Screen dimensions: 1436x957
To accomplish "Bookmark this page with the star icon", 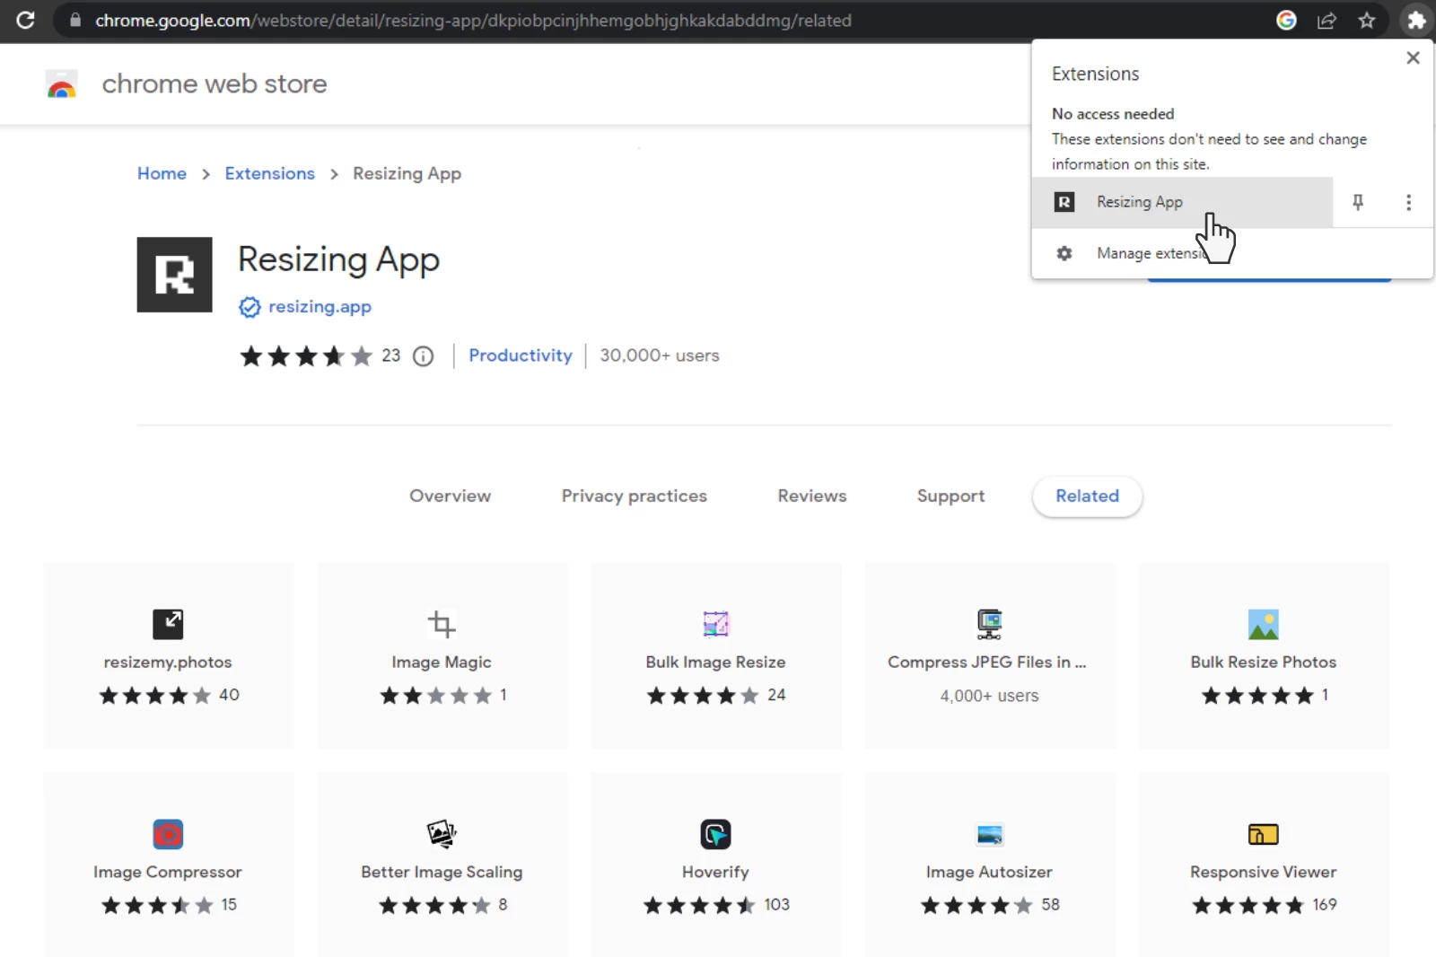I will 1367,20.
